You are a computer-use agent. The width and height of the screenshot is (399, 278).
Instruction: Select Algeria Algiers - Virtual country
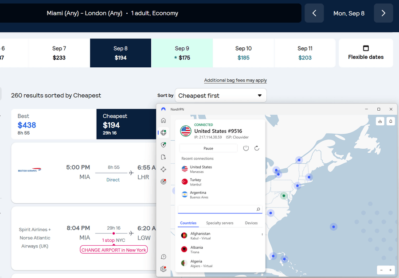(220, 263)
